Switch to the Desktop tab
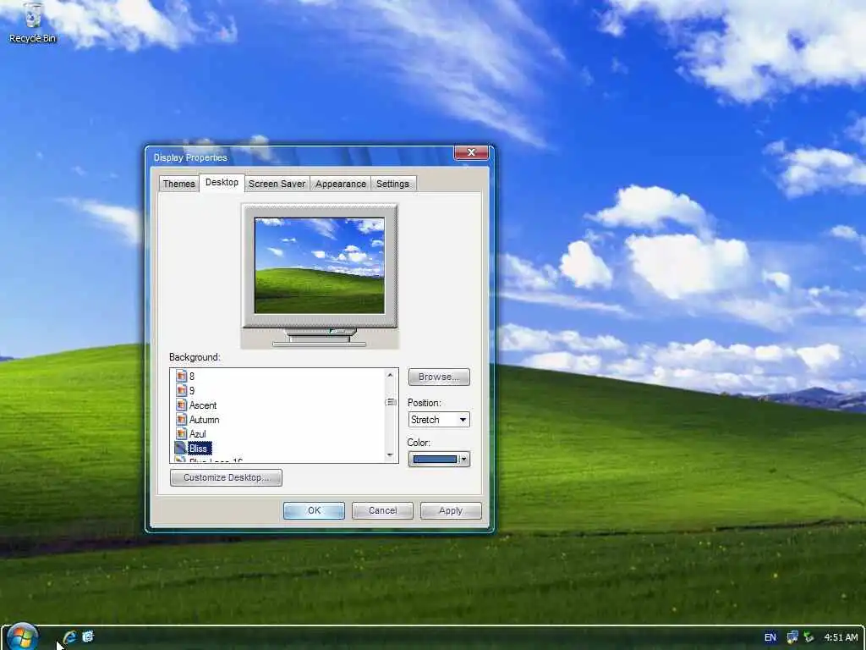The image size is (866, 650). 222,183
